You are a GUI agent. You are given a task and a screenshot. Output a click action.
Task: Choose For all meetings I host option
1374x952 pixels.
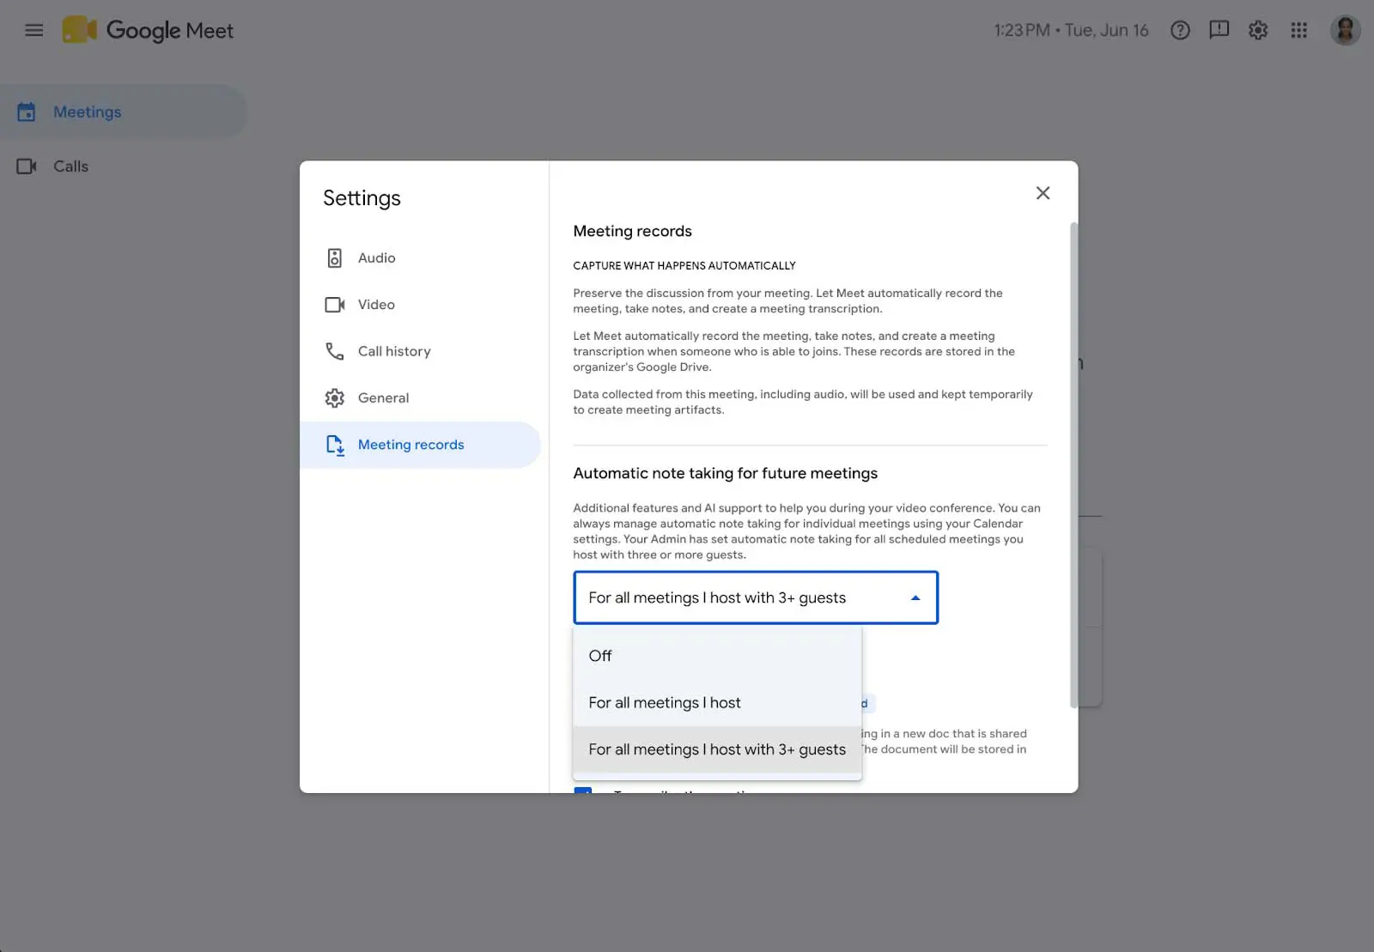tap(717, 703)
